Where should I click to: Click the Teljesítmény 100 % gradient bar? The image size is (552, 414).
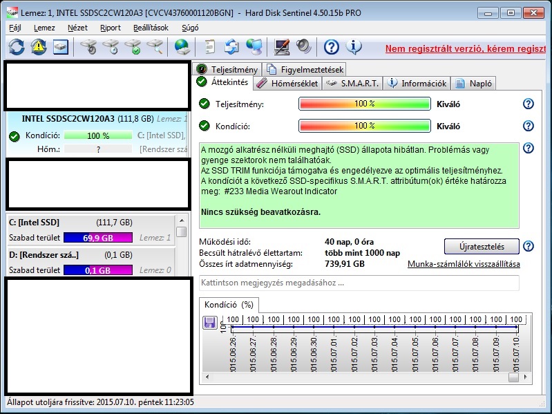coord(365,104)
